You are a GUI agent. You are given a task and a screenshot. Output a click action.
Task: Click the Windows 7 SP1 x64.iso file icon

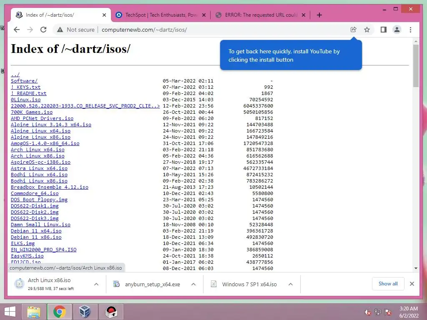[214, 284]
